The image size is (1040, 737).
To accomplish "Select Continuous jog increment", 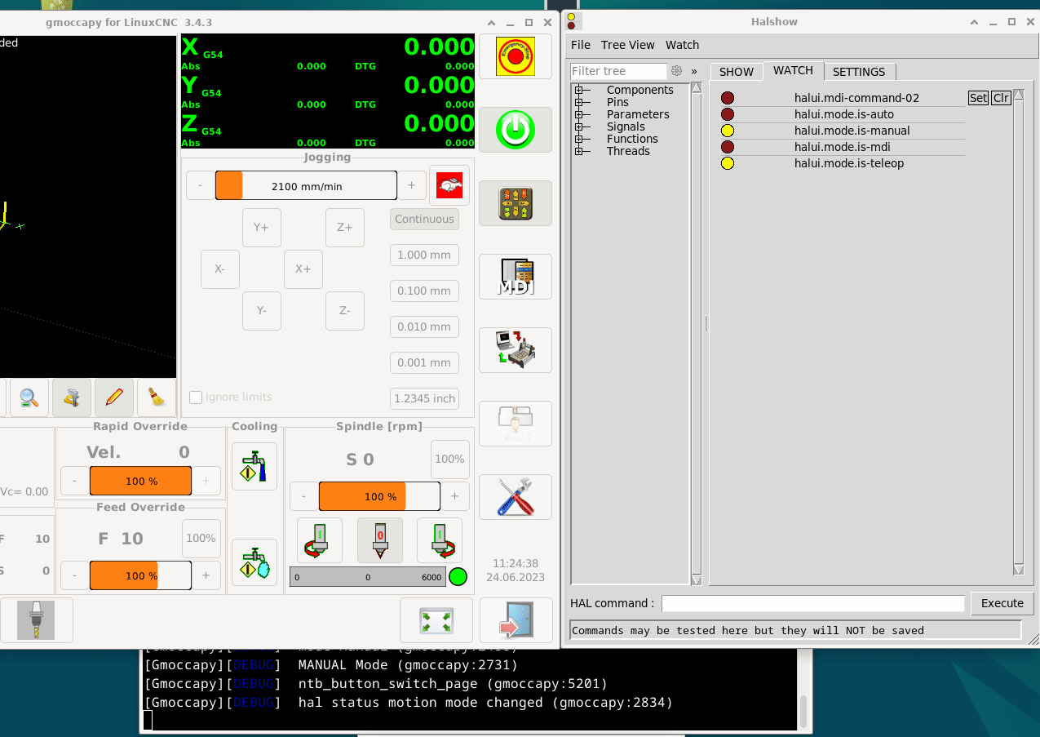I will tap(424, 220).
